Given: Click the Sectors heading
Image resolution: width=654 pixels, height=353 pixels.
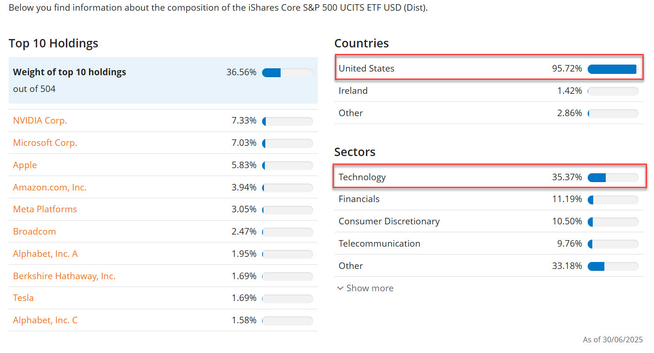Looking at the screenshot, I should (x=355, y=152).
